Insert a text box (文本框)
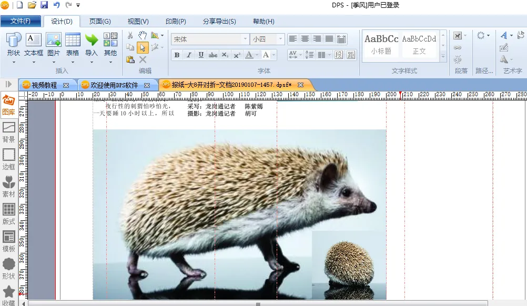Image resolution: width=527 pixels, height=306 pixels. click(x=34, y=44)
